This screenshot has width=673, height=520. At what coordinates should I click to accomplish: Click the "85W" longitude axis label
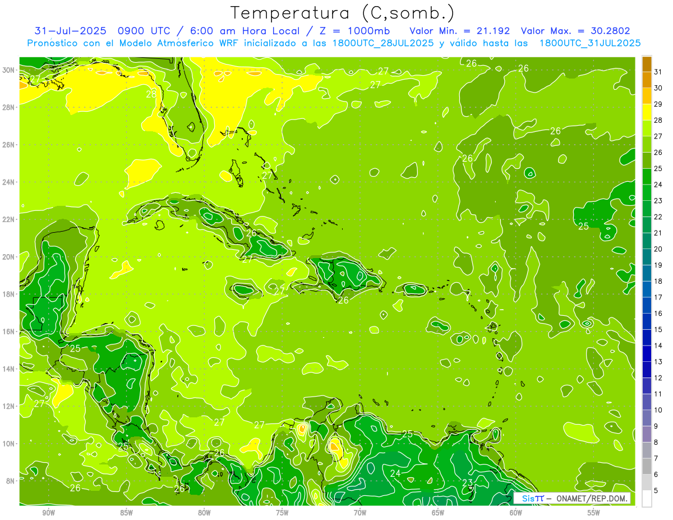point(126,512)
